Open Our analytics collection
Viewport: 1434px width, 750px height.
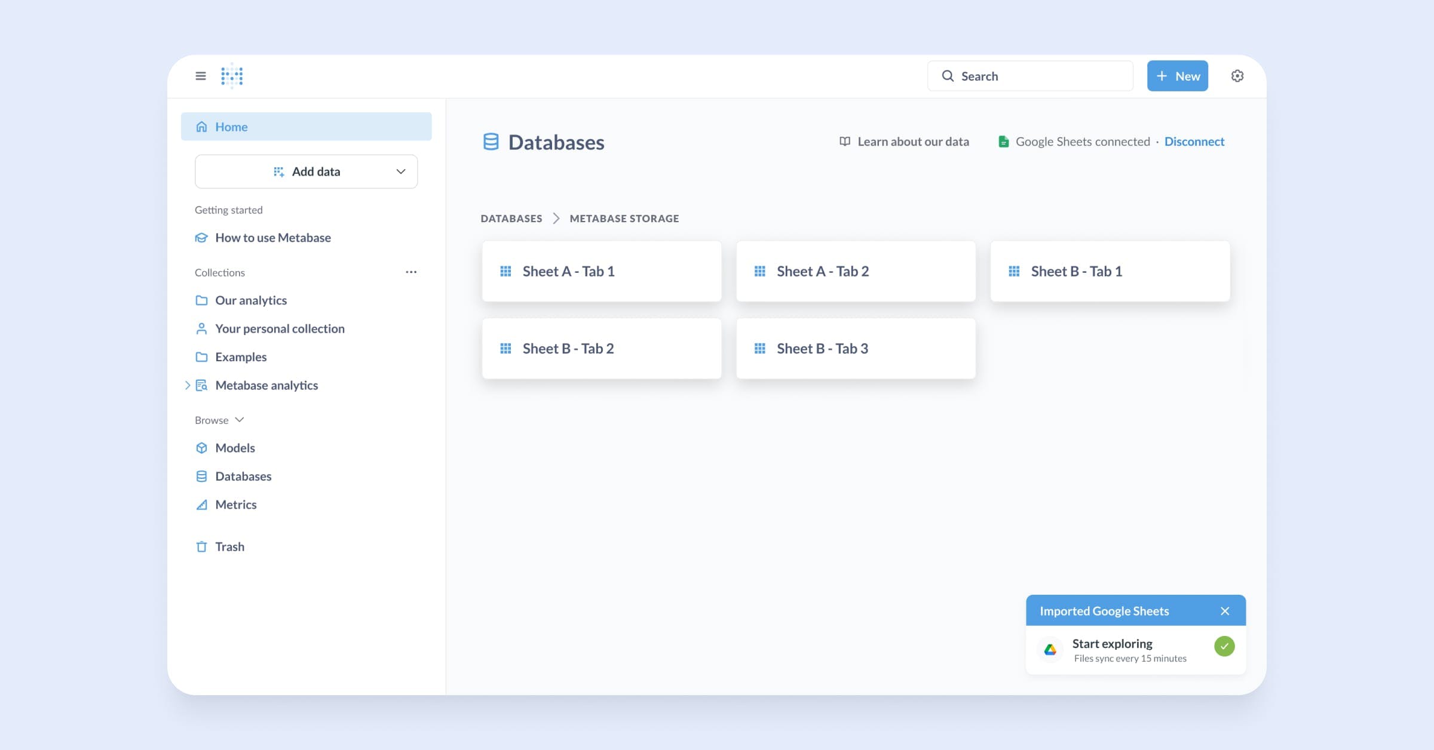251,300
